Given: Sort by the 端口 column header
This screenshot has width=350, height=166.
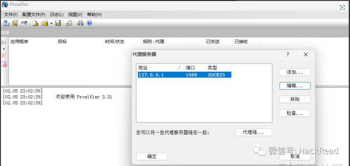Looking at the screenshot, I should [195, 67].
